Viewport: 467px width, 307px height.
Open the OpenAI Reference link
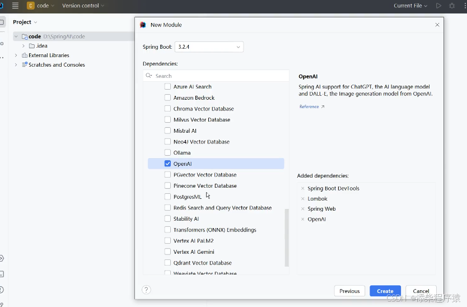pos(312,106)
